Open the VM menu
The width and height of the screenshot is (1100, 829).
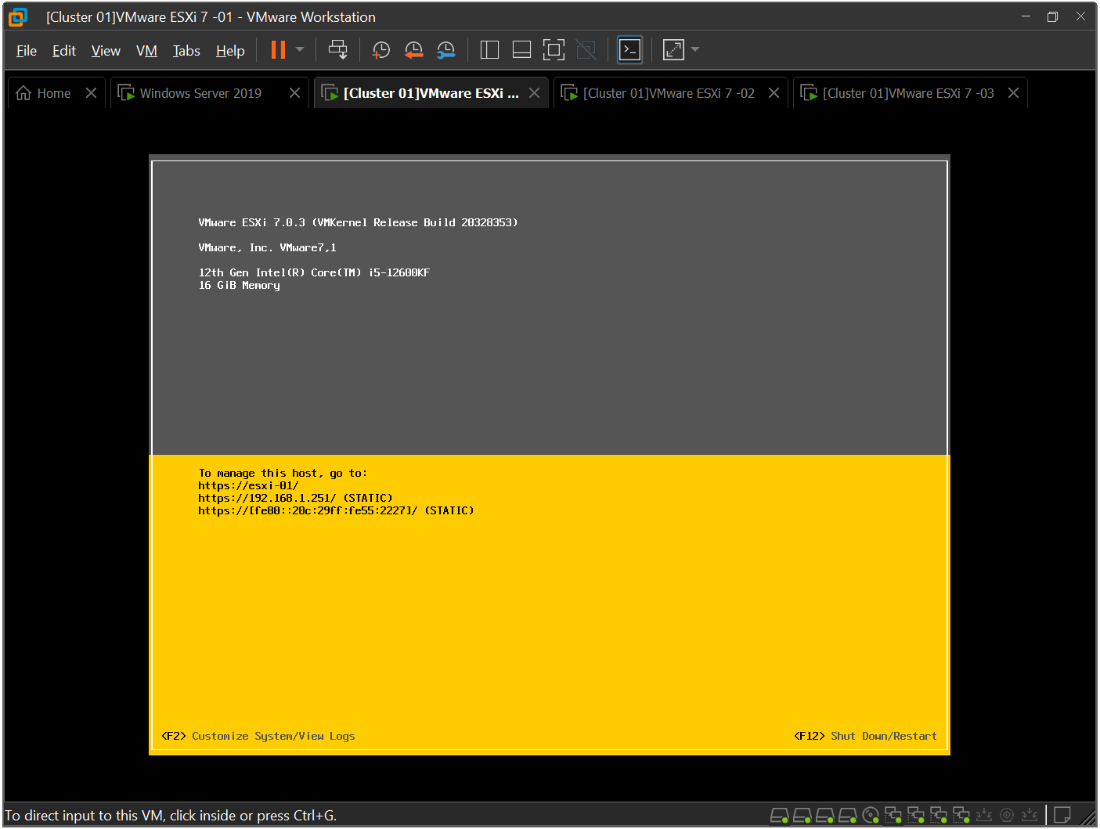146,51
